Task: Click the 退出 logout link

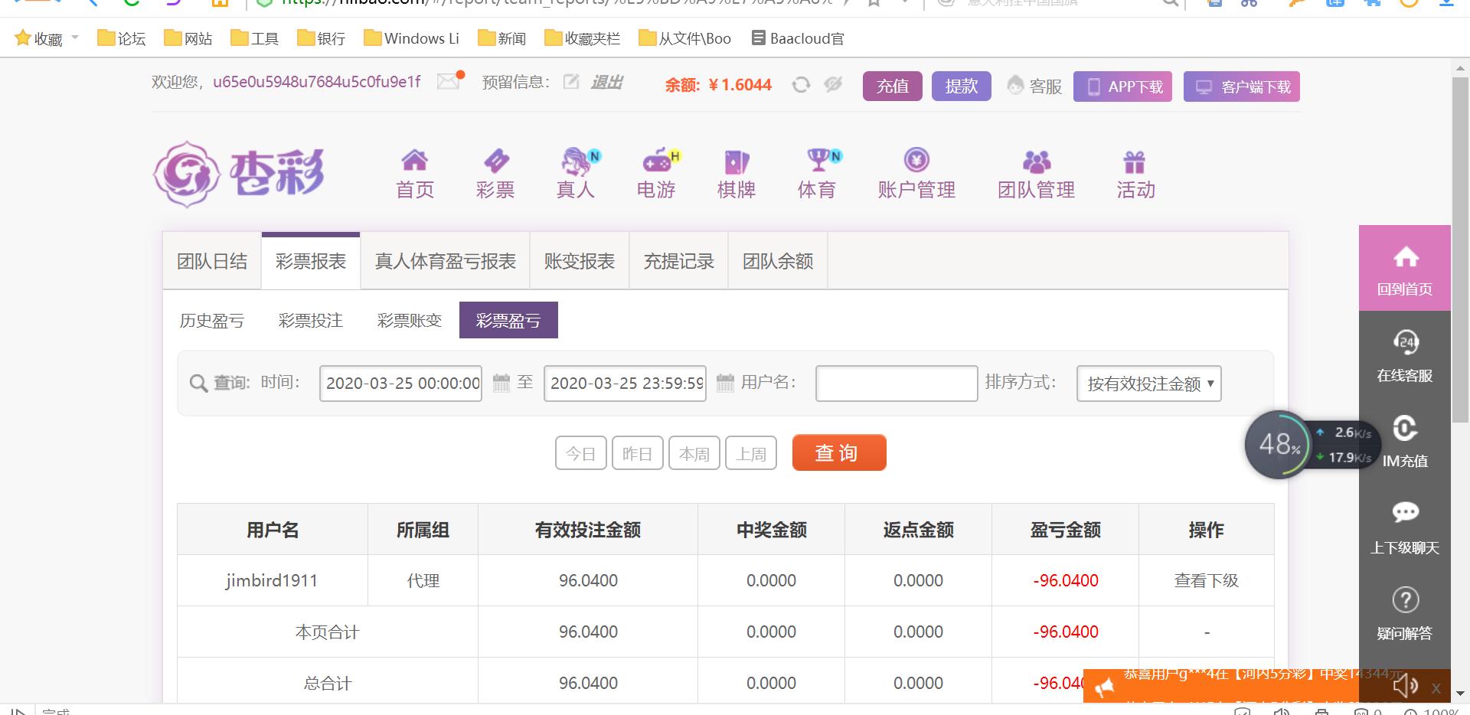Action: [607, 82]
